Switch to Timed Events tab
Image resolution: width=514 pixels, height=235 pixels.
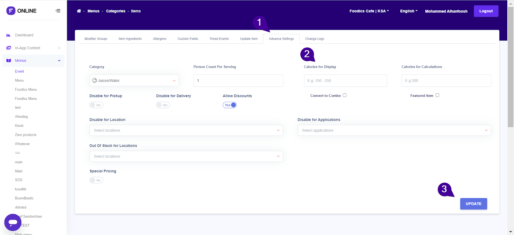[219, 39]
